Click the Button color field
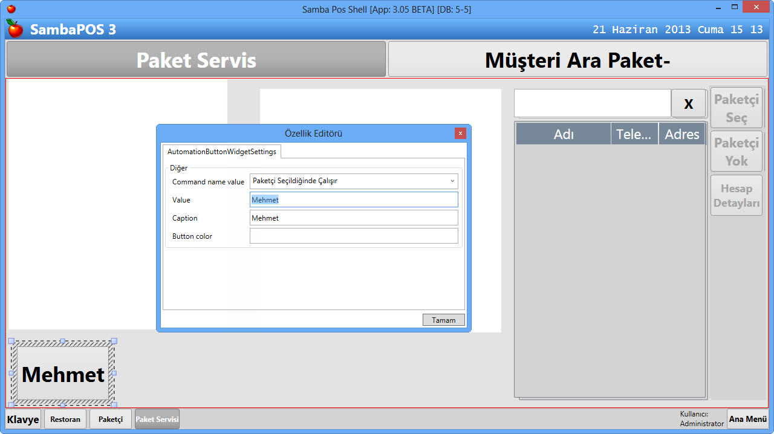The image size is (774, 434). tap(354, 236)
